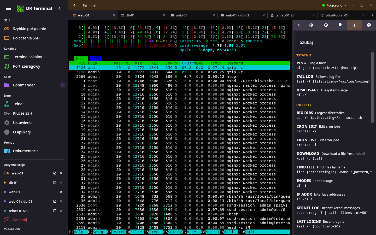Click the hamburger menu icon

point(8,8)
